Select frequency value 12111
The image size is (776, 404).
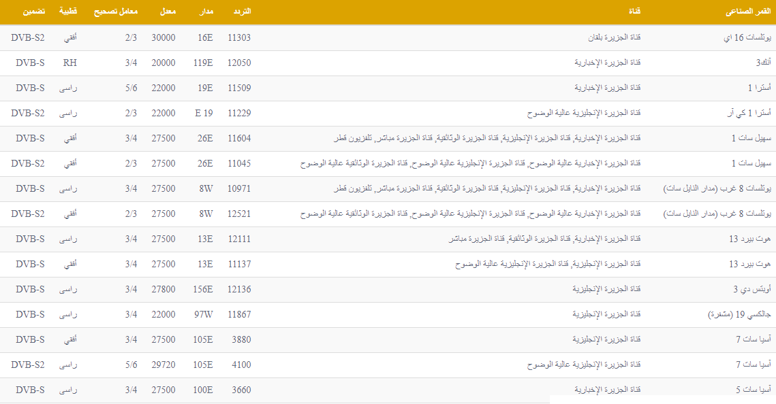239,239
